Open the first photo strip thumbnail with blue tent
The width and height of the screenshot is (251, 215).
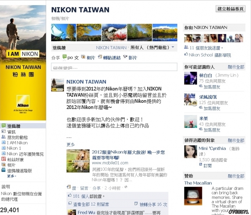coord(64,33)
